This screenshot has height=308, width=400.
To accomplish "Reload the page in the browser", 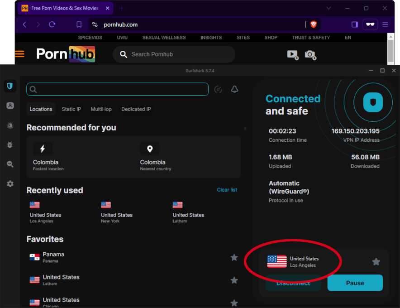I will 52,24.
